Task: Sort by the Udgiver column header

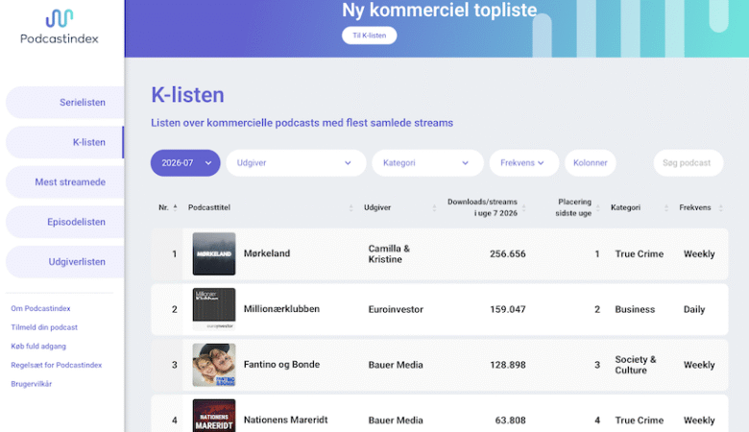Action: (x=377, y=207)
